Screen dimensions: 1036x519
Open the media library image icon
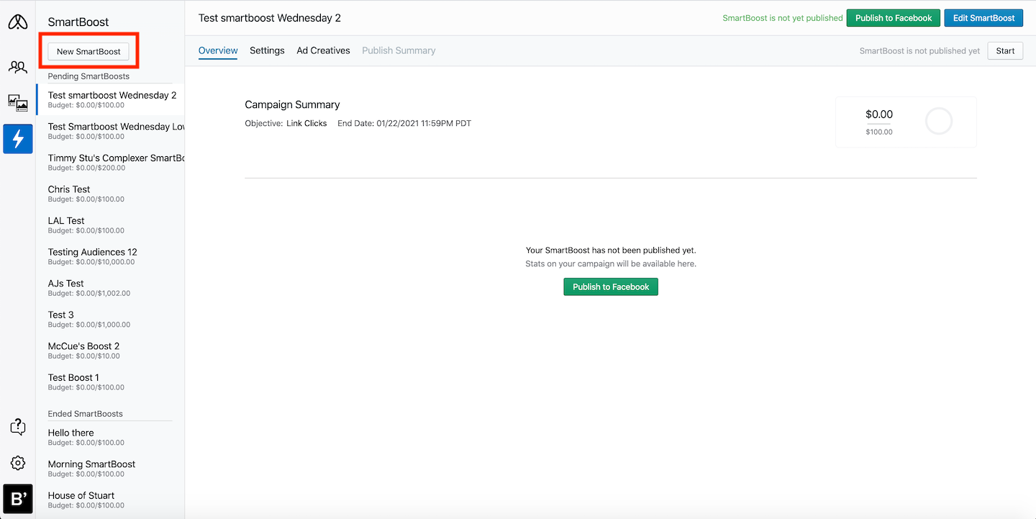pyautogui.click(x=18, y=103)
